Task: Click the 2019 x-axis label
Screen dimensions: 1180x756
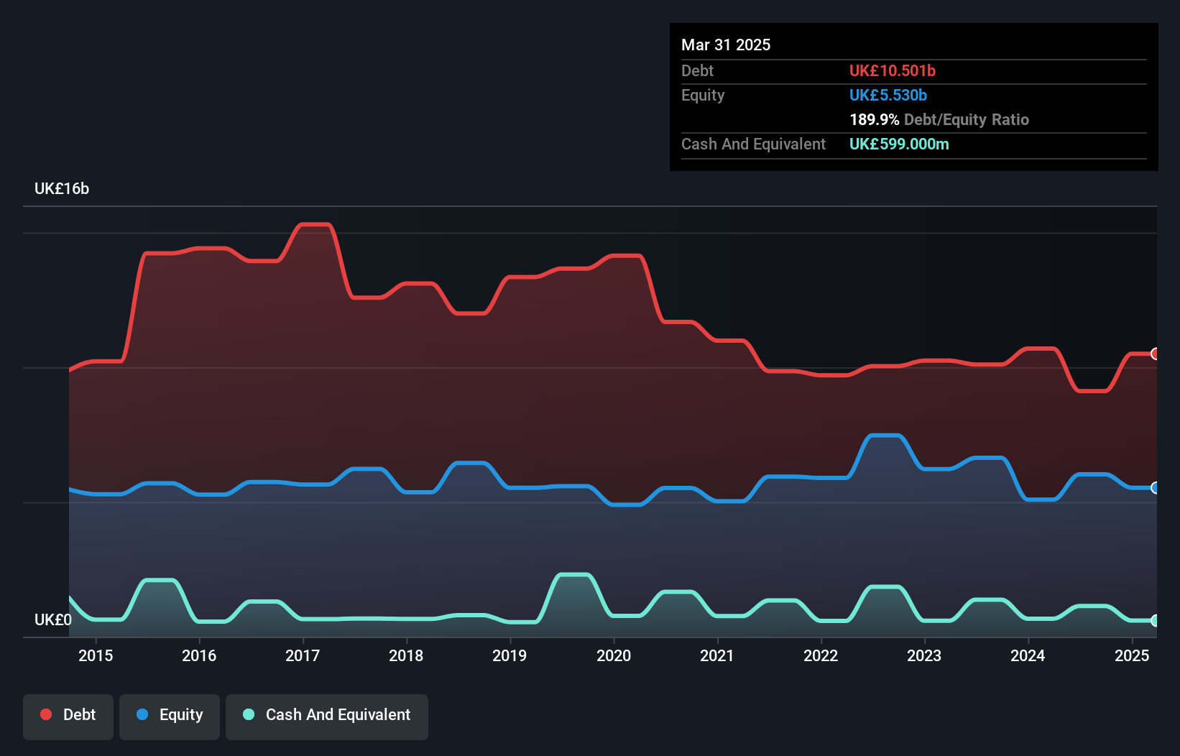Action: coord(510,655)
